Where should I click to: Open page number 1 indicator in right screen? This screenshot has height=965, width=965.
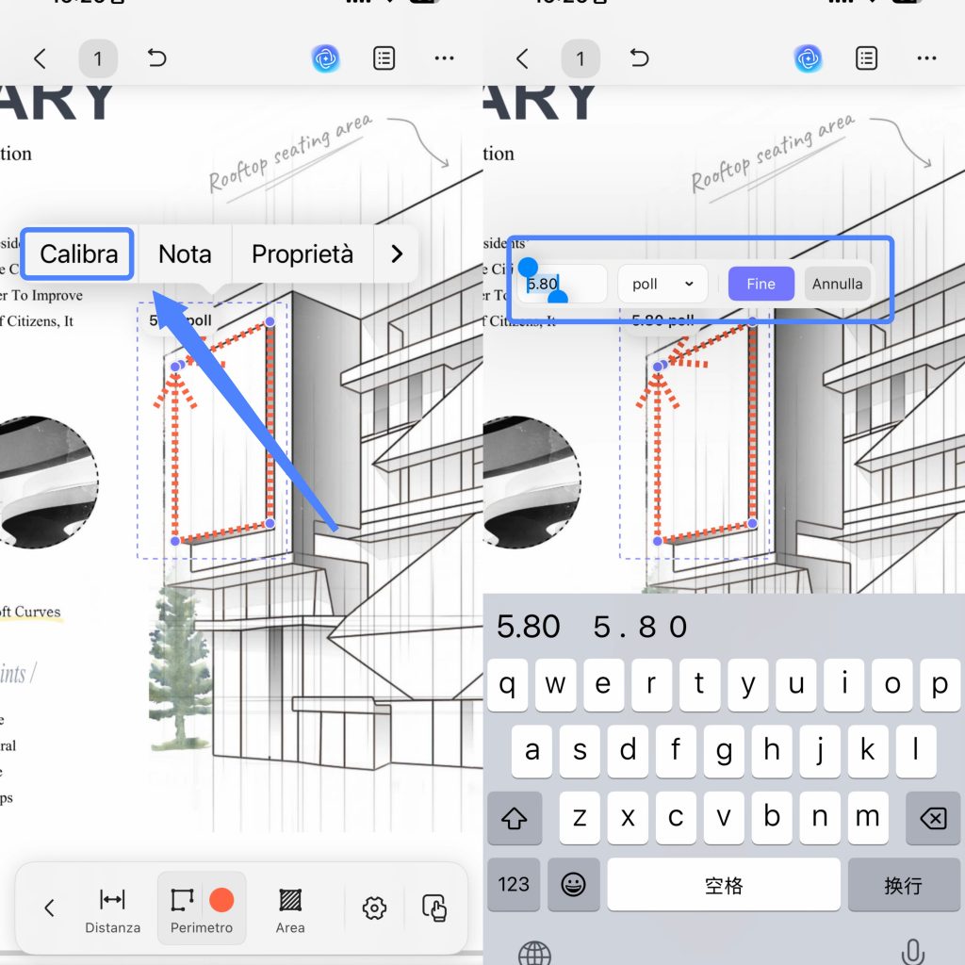(581, 59)
